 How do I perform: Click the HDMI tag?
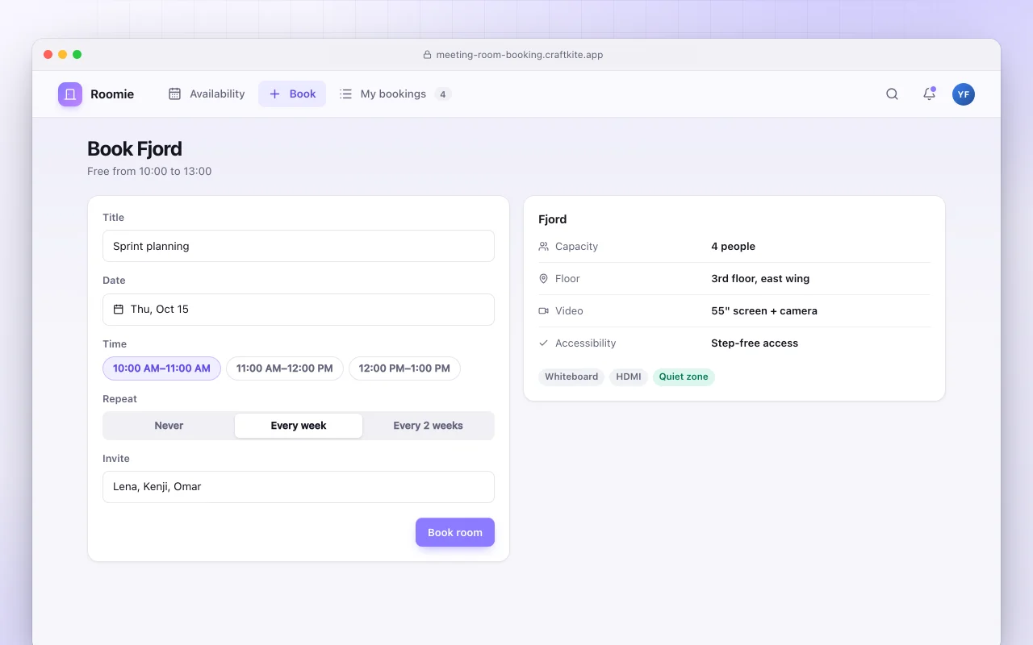tap(629, 377)
